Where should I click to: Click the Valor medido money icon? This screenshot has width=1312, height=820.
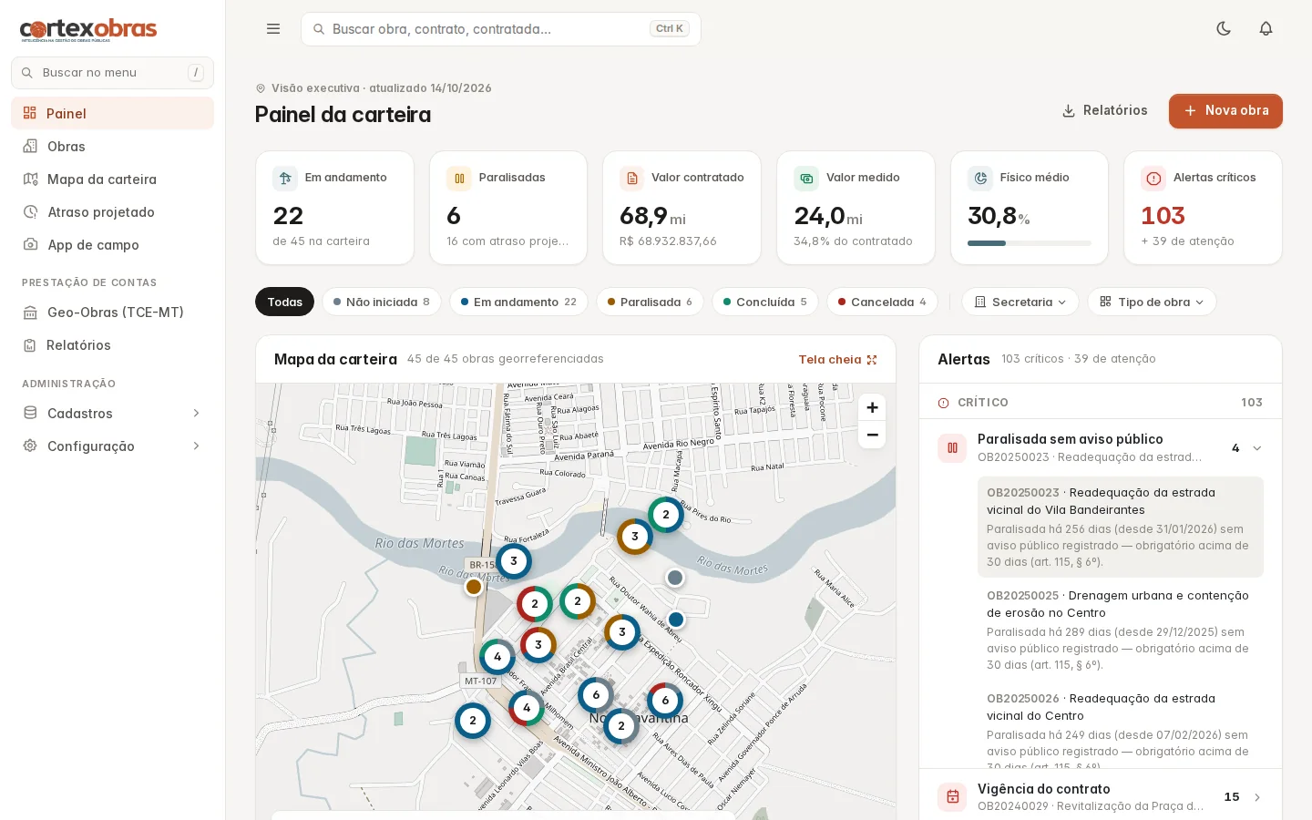pos(806,178)
